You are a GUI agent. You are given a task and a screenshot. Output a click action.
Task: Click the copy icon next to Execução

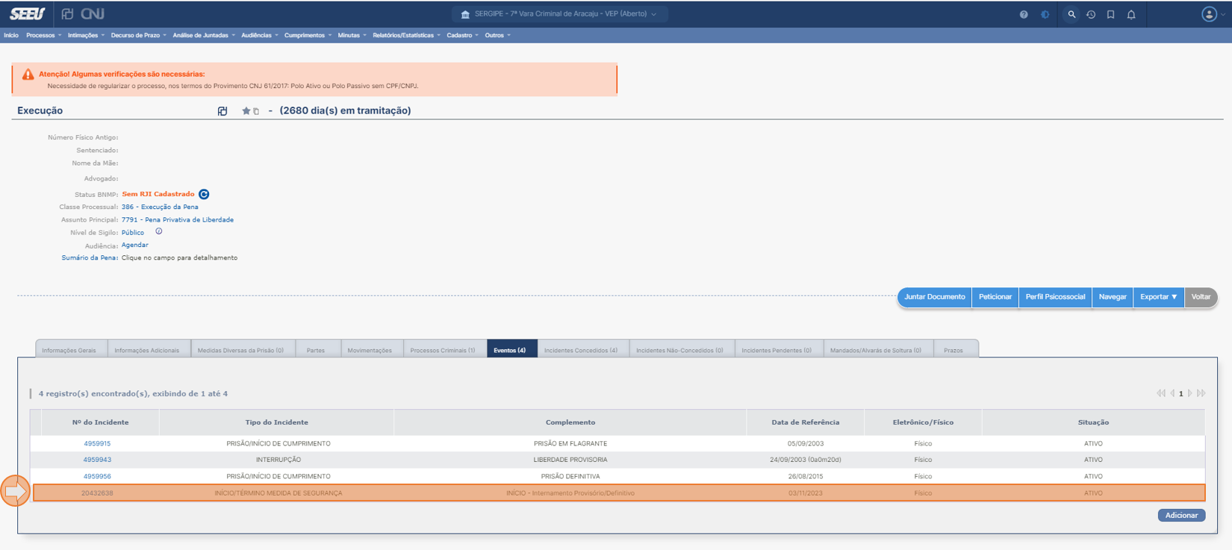223,111
